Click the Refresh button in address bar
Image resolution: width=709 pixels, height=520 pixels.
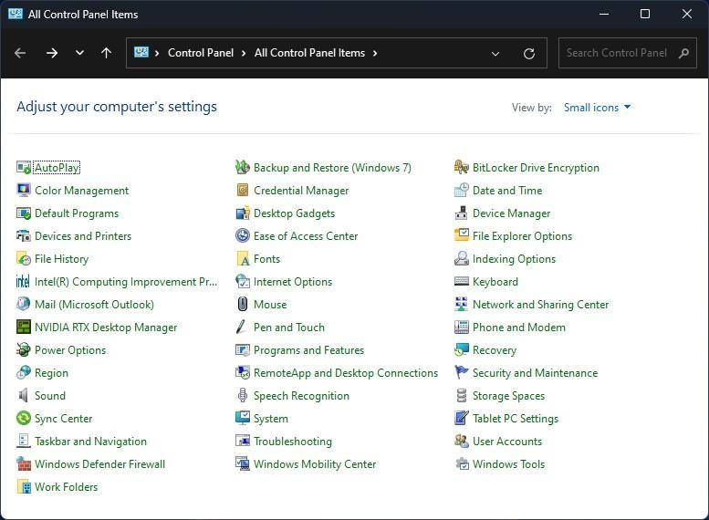(528, 53)
